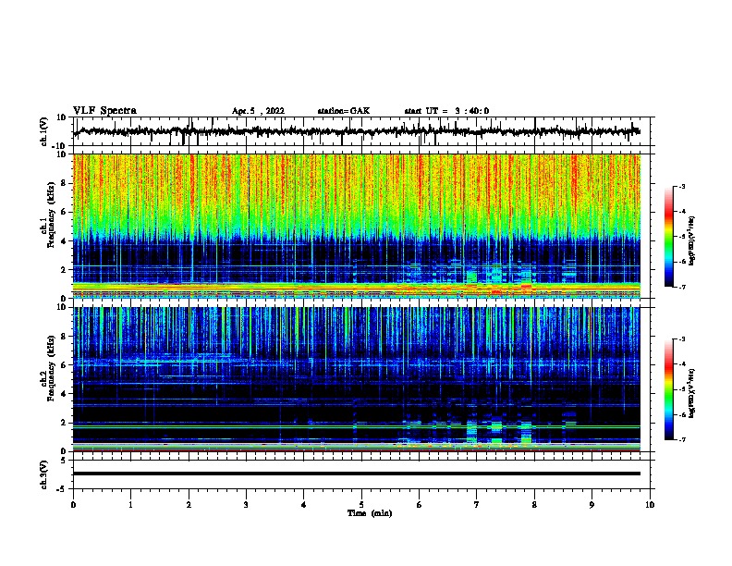Click the time axis tick label "10" at the right
Viewport: 732px width, 566px height.
(x=650, y=505)
